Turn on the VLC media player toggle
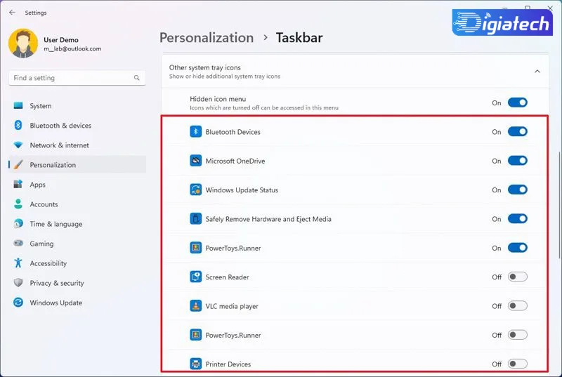562x377 pixels. point(518,306)
